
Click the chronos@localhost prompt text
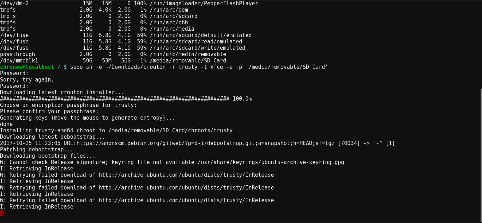pyautogui.click(x=27, y=67)
